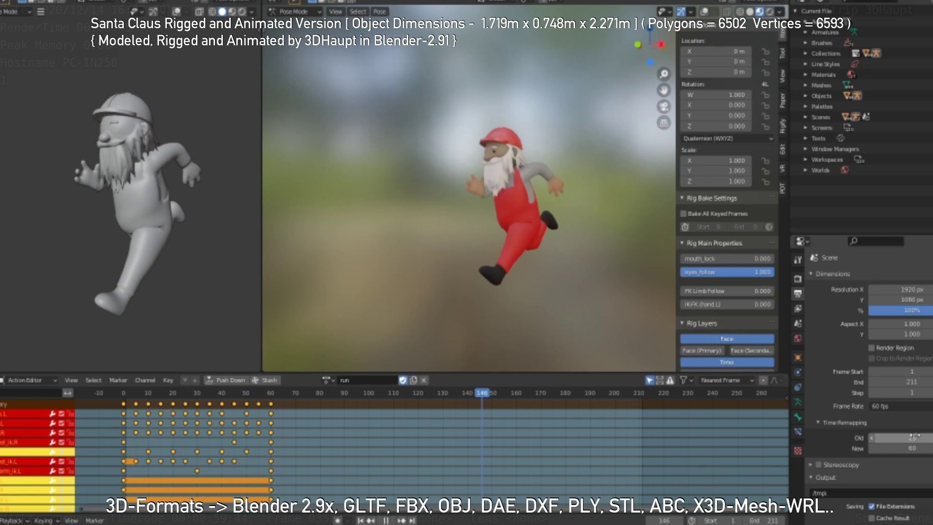Image resolution: width=933 pixels, height=525 pixels.
Task: Toggle mute checkbox on arm_ik.L channel
Action: point(61,471)
